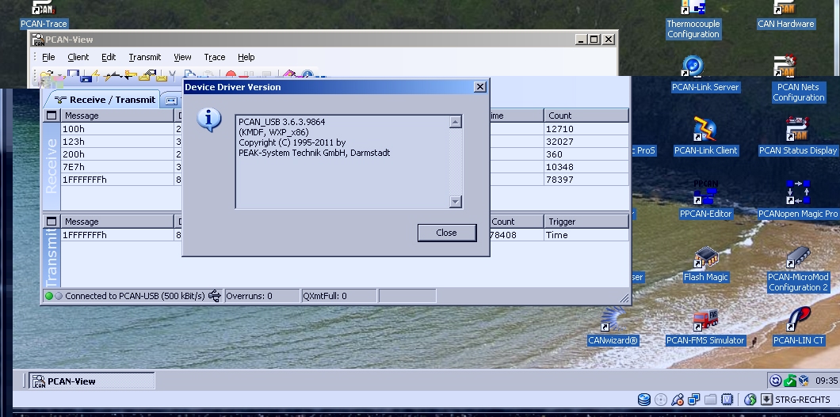Image resolution: width=840 pixels, height=417 pixels.
Task: Switch to the cassette-icon Trace tab
Action: click(x=172, y=100)
